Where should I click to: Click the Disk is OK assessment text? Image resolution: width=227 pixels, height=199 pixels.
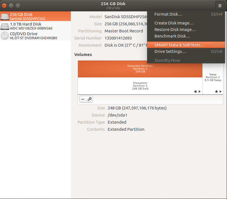tap(126, 45)
